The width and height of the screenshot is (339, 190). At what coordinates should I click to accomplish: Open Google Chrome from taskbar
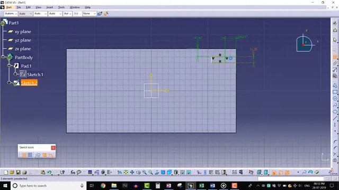click(x=103, y=185)
